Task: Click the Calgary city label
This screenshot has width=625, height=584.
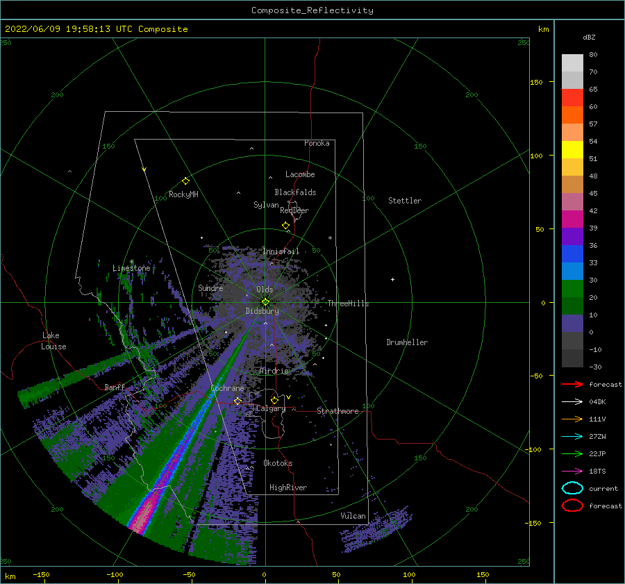Action: click(x=271, y=408)
